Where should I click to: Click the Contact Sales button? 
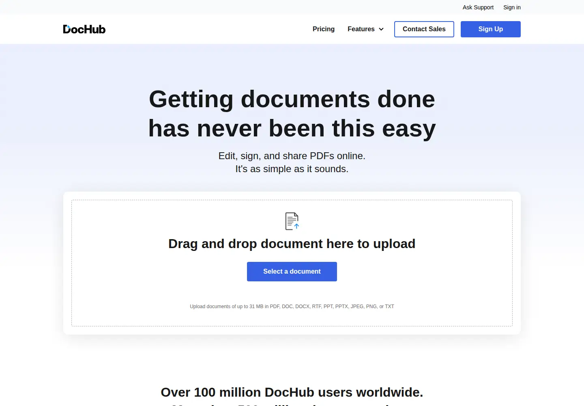pyautogui.click(x=424, y=29)
